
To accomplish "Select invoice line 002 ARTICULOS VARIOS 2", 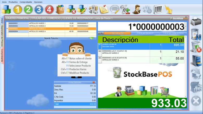I will 141,53.
